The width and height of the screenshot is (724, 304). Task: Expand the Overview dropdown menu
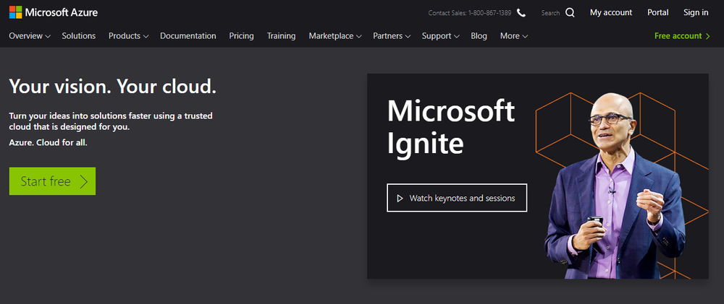click(30, 36)
